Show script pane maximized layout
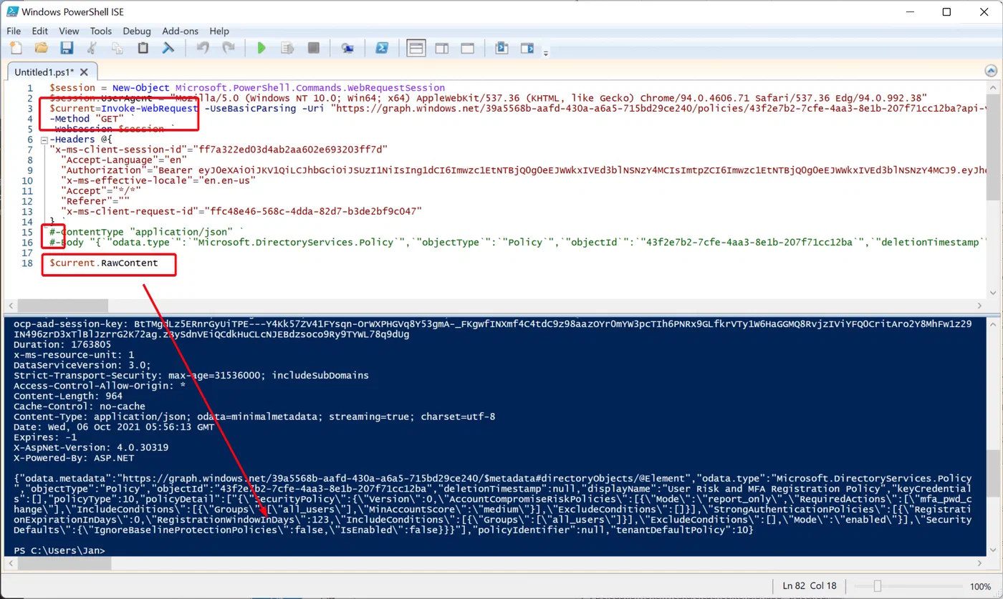Viewport: 1003px width, 599px height. 468,48
